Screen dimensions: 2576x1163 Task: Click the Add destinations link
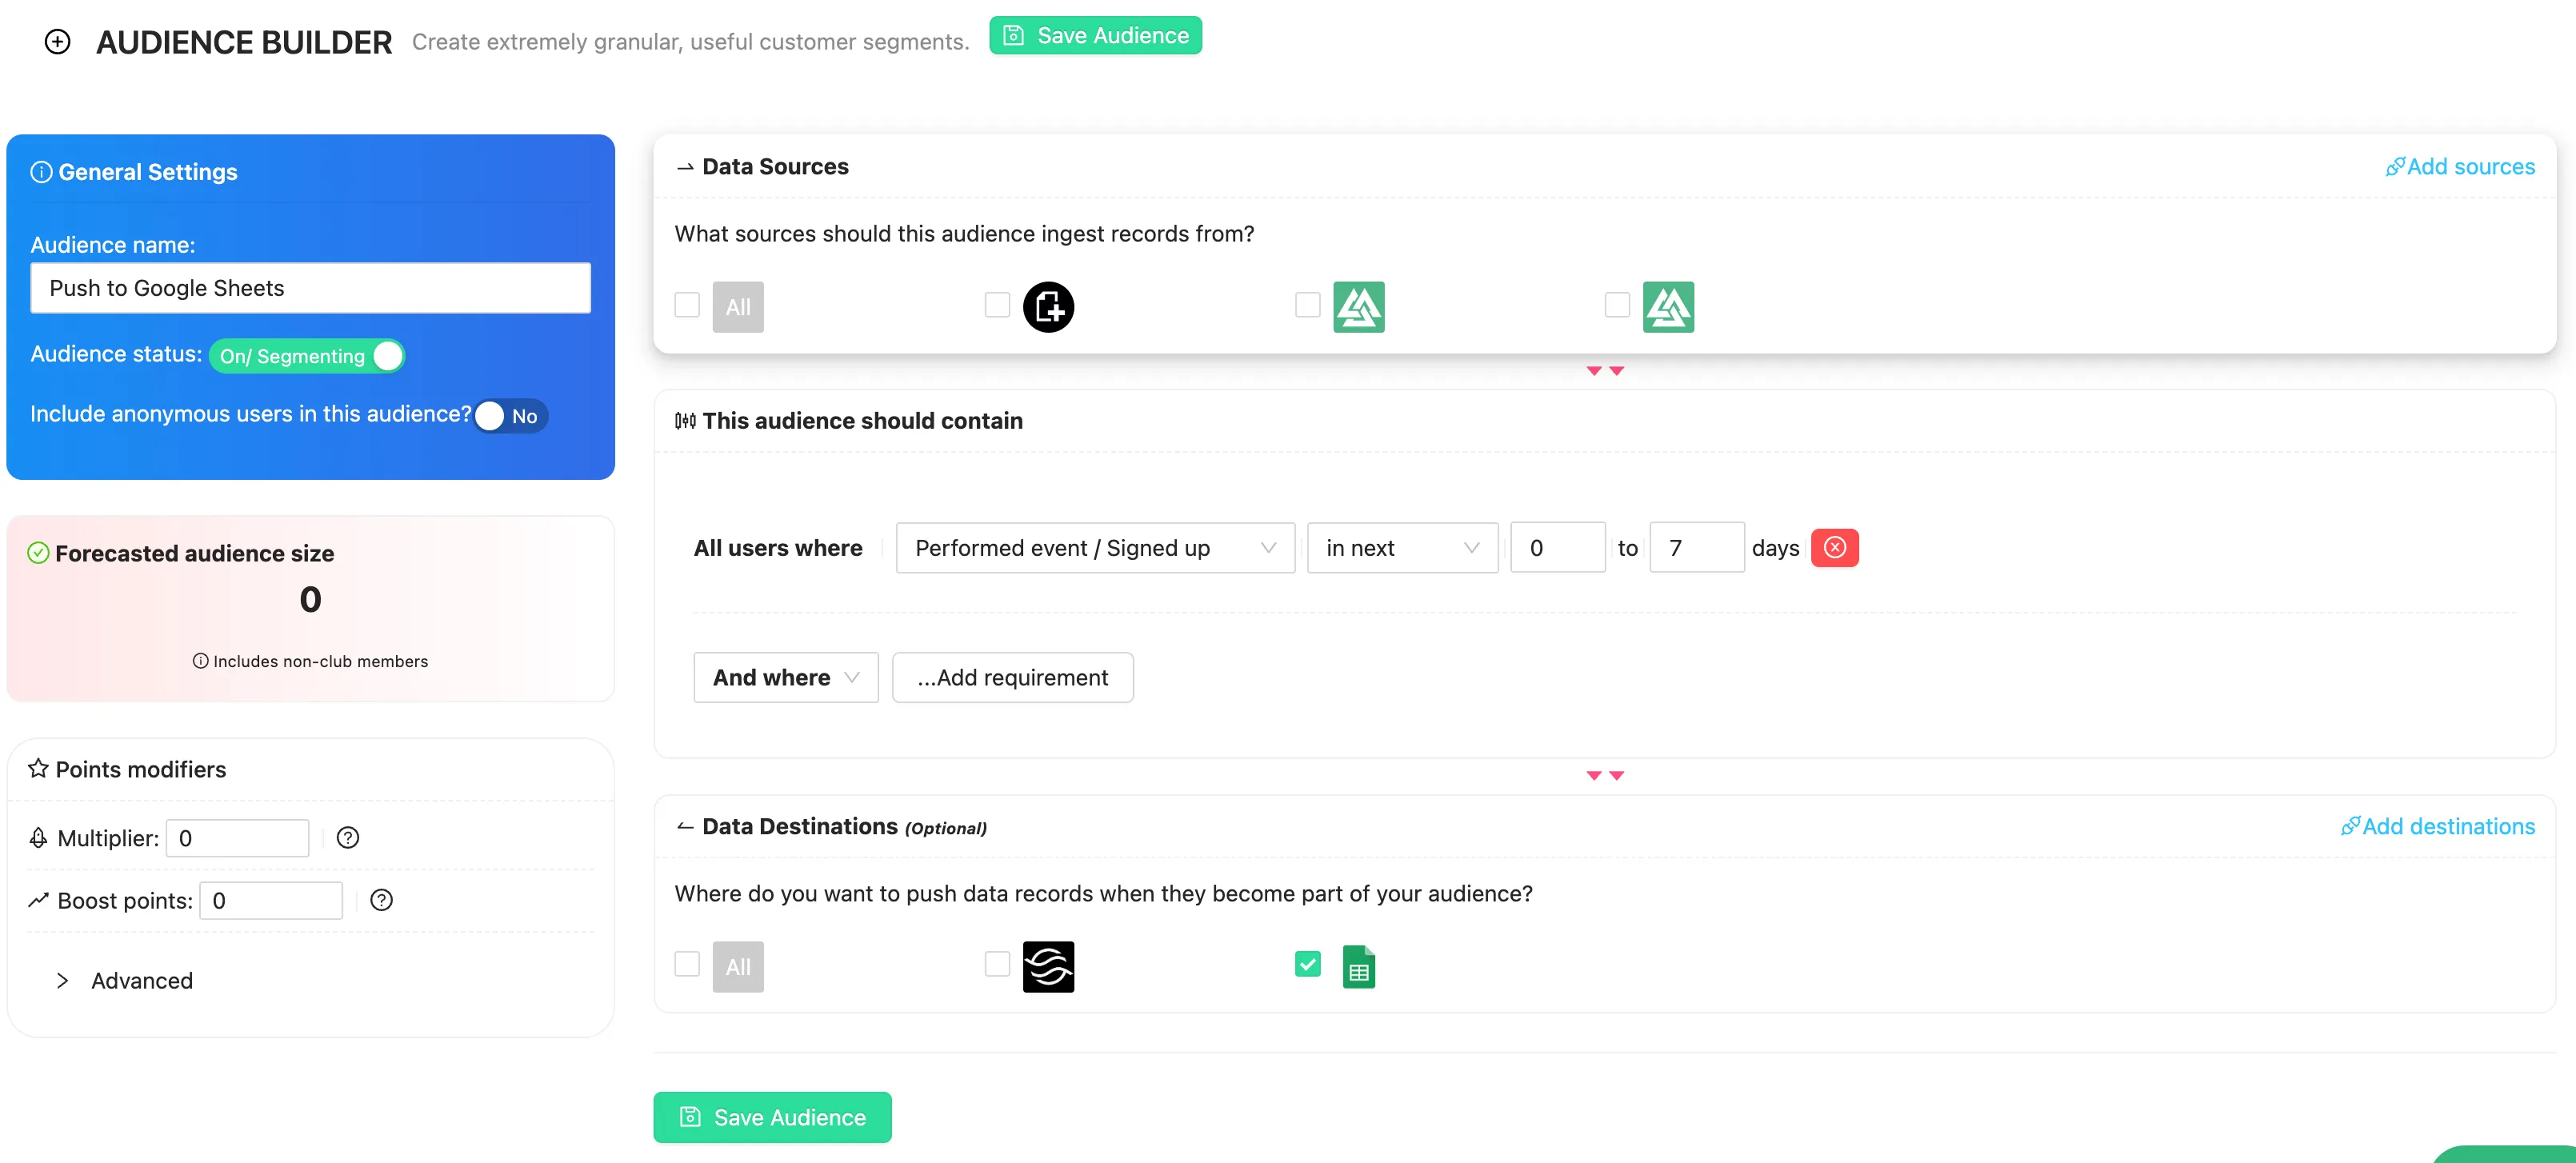point(2437,826)
